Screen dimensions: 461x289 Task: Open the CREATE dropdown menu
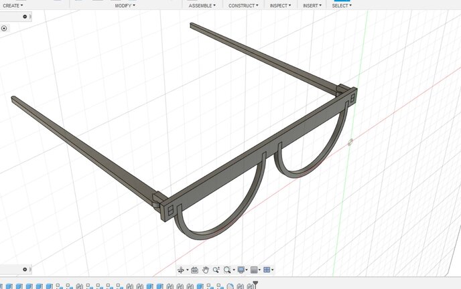coord(13,5)
